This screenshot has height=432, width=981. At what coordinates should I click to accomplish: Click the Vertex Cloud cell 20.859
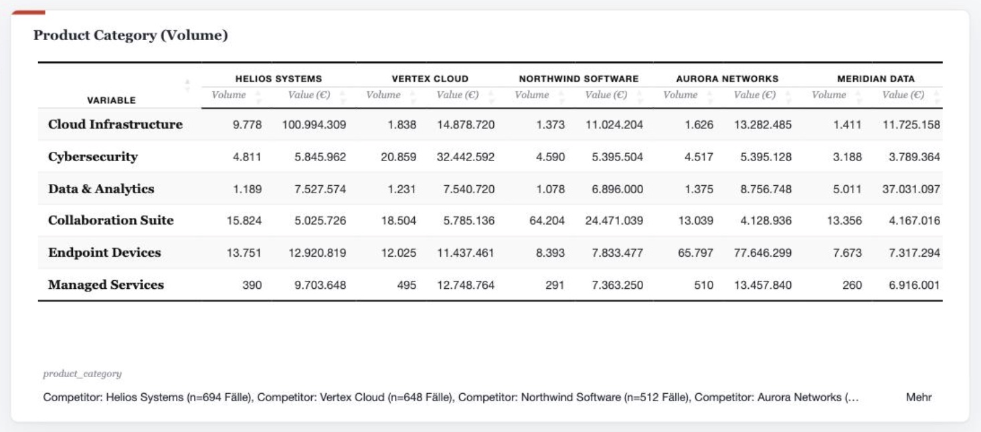click(x=399, y=157)
